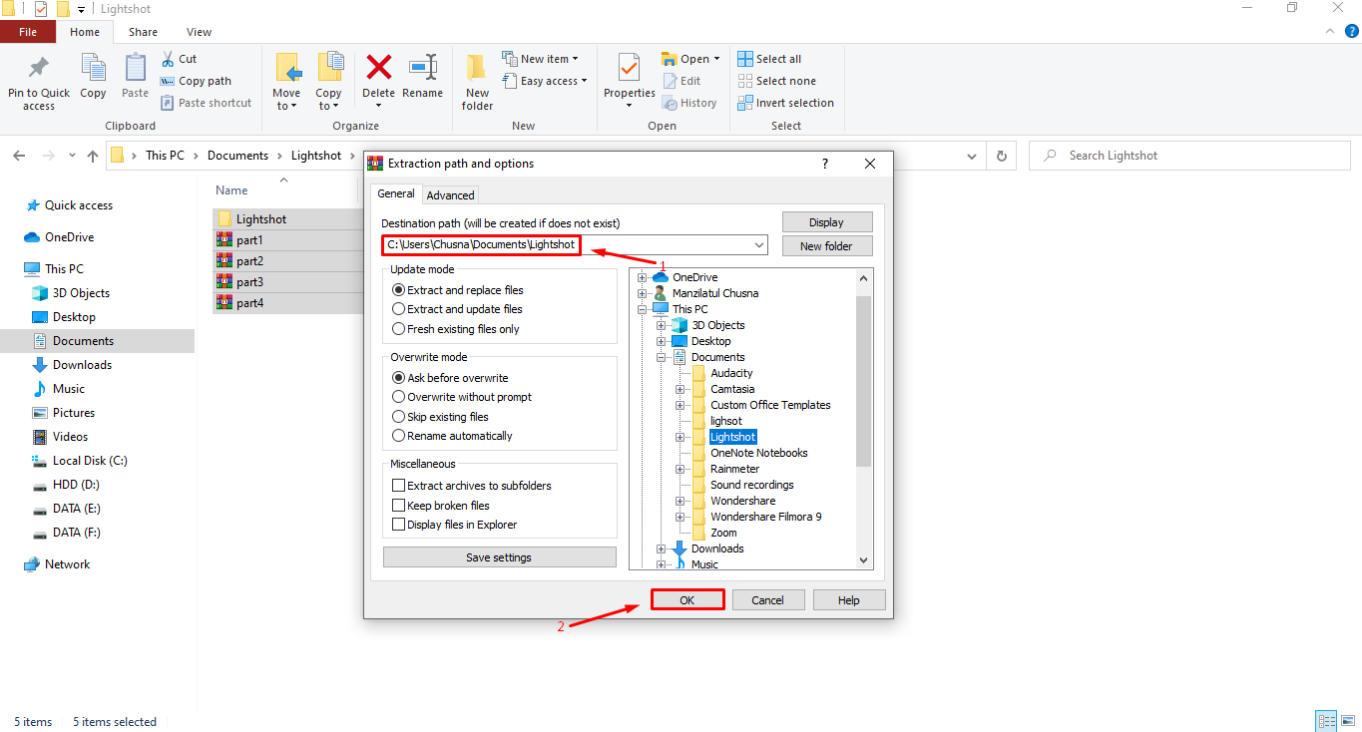Switch to details view button
1362x732 pixels.
[1326, 721]
